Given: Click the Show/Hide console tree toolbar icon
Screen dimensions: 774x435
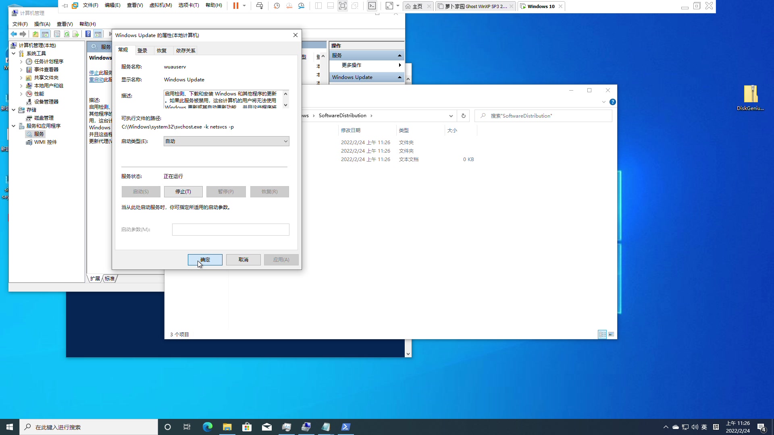Looking at the screenshot, I should [45, 34].
